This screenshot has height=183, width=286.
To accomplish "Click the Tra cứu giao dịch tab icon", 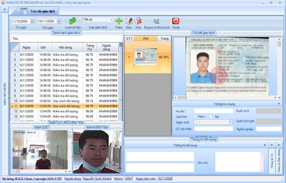I will pos(24,11).
